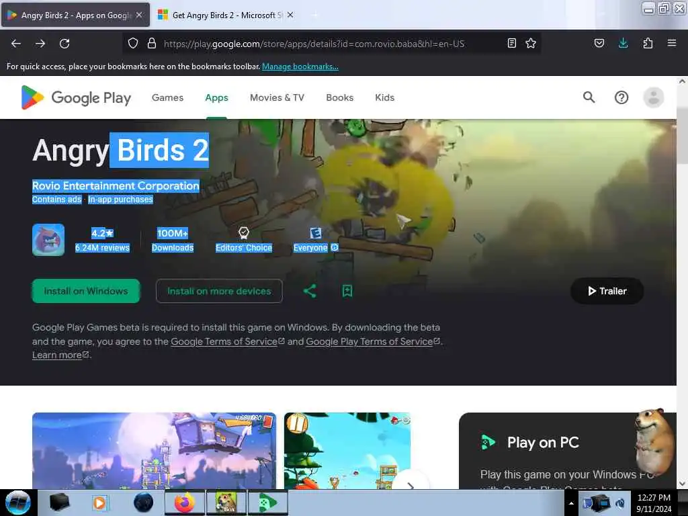Open the Firefox downloads panel
This screenshot has width=688, height=516.
pos(623,43)
